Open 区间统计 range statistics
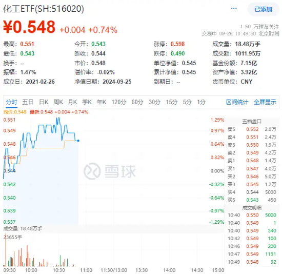Screen dimensions: 282x274 coord(237,102)
